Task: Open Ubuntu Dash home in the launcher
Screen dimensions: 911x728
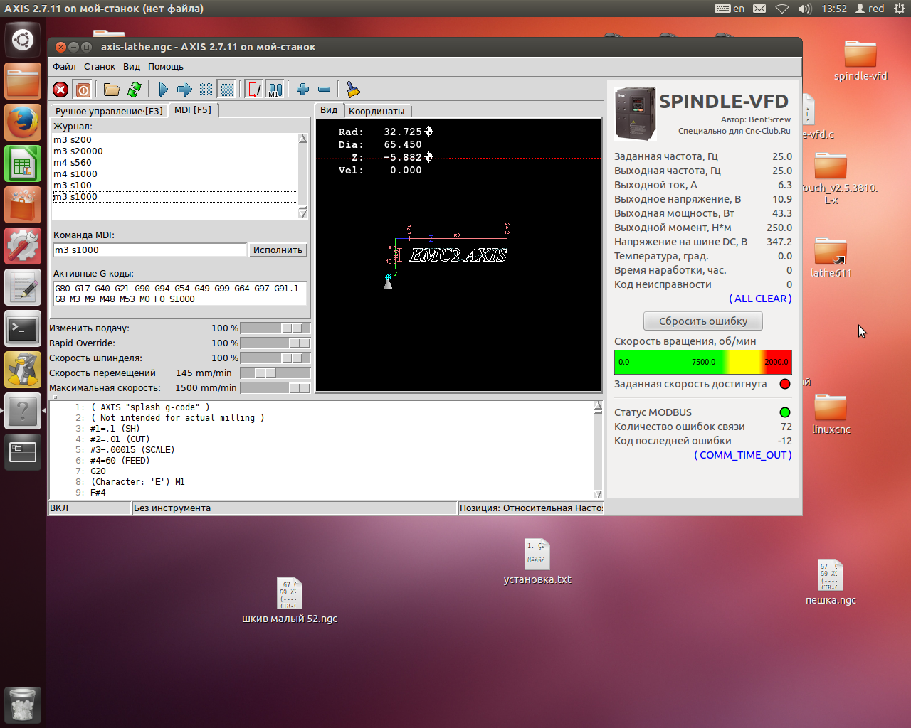Action: tap(23, 39)
